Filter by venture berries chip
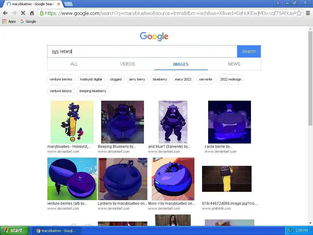The image size is (313, 235). coord(61,79)
